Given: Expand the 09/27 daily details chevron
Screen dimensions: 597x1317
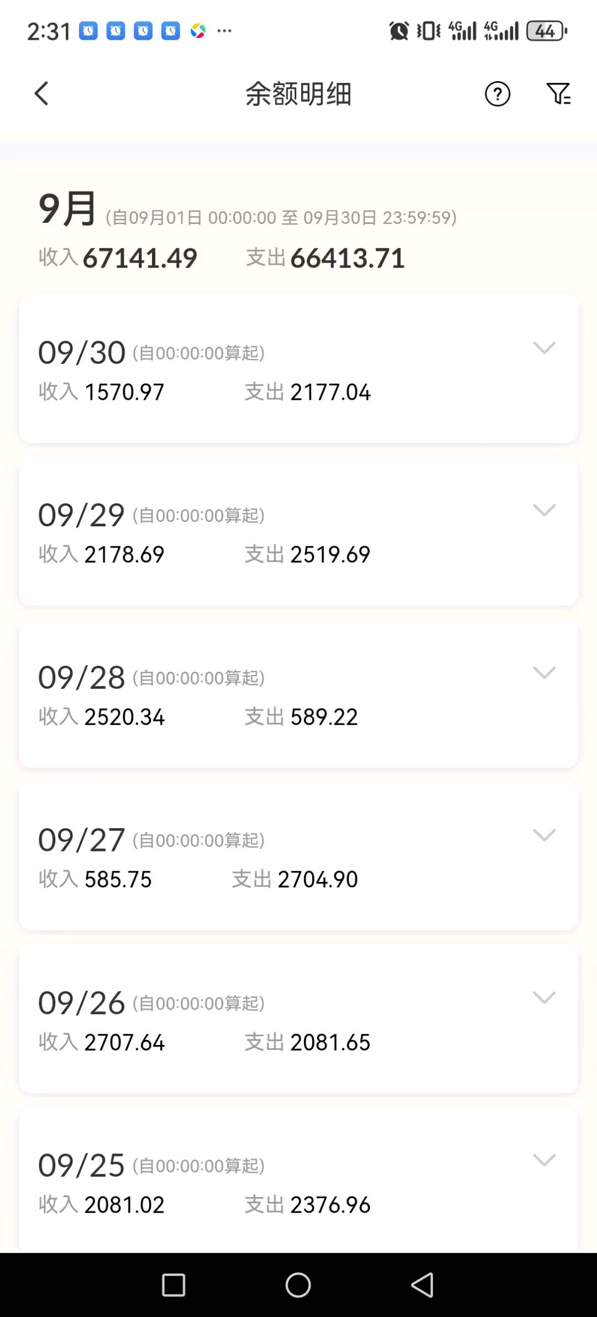Looking at the screenshot, I should click(544, 835).
